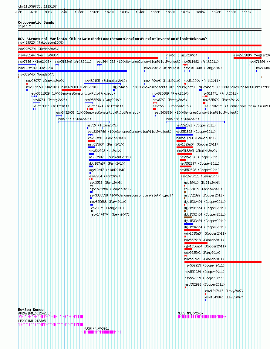Screen dimensions: 270x349
Task: Click the esv3671 (Wang2008) label
Action: 107,208
